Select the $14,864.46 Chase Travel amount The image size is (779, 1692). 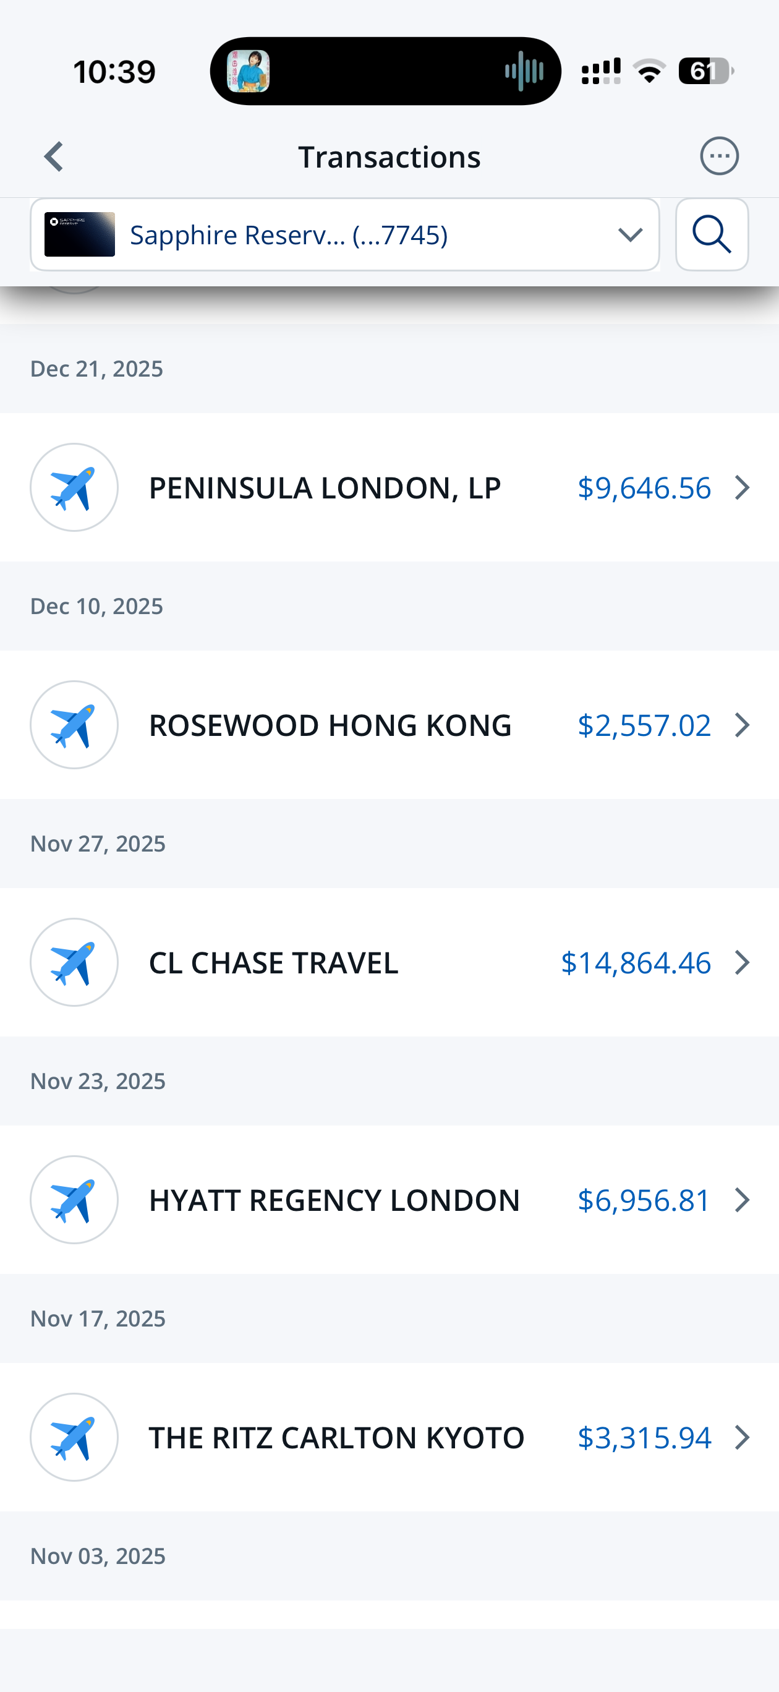pos(635,963)
